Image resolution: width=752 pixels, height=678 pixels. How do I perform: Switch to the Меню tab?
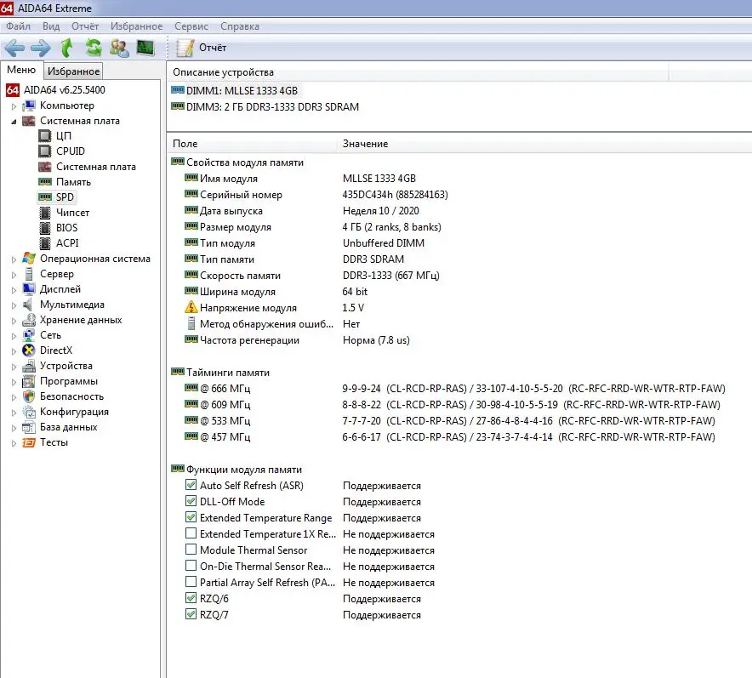(21, 70)
